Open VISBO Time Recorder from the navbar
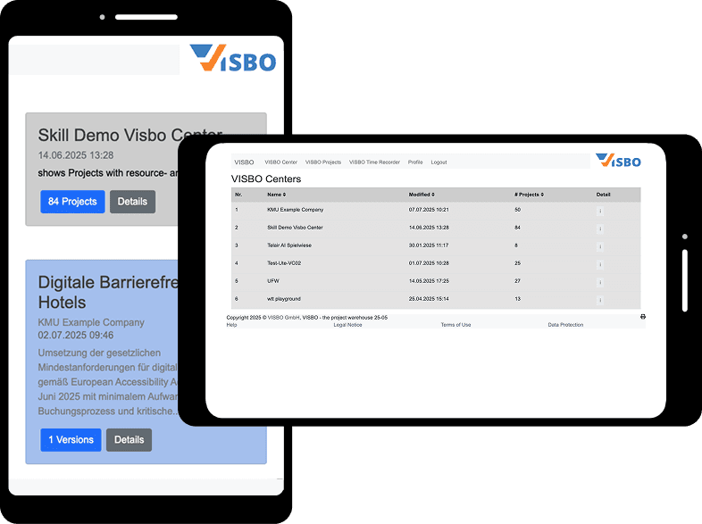 pyautogui.click(x=374, y=162)
